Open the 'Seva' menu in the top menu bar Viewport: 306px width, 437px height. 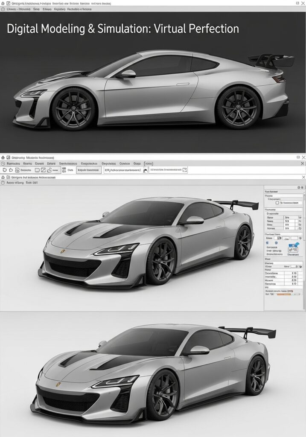click(x=36, y=9)
